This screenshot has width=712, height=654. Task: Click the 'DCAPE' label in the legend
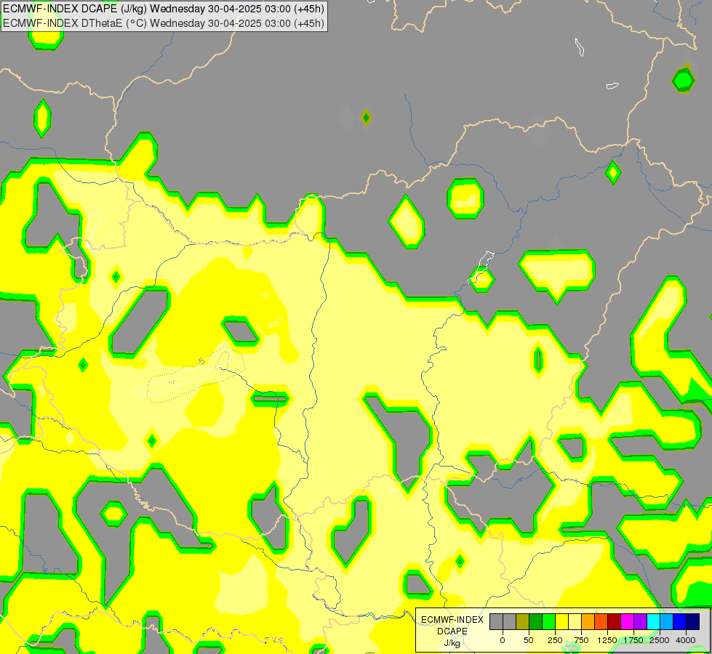point(452,631)
